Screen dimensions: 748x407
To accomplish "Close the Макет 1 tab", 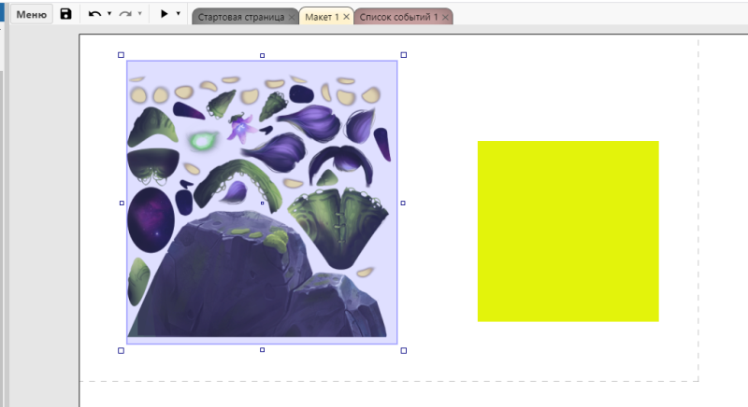I will [x=346, y=17].
